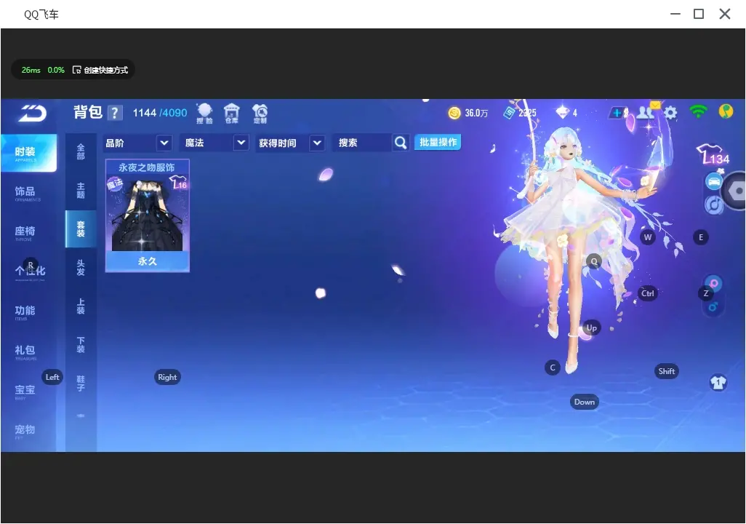Screen dimensions: 746x524
Task: Click the Q key overlay
Action: coord(594,261)
